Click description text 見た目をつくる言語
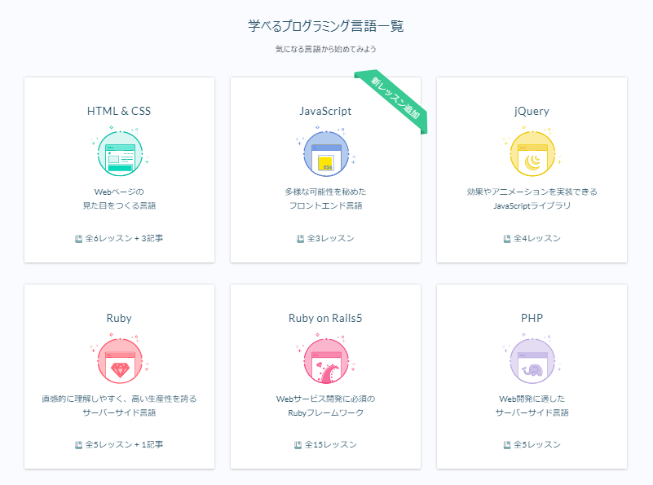Viewport: 653px width, 485px height. [119, 205]
